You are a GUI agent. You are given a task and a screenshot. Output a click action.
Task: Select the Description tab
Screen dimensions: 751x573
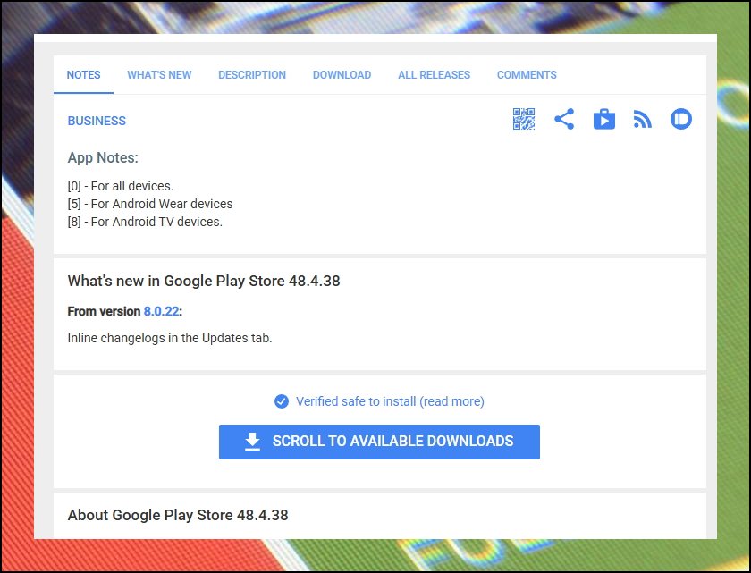[x=252, y=75]
